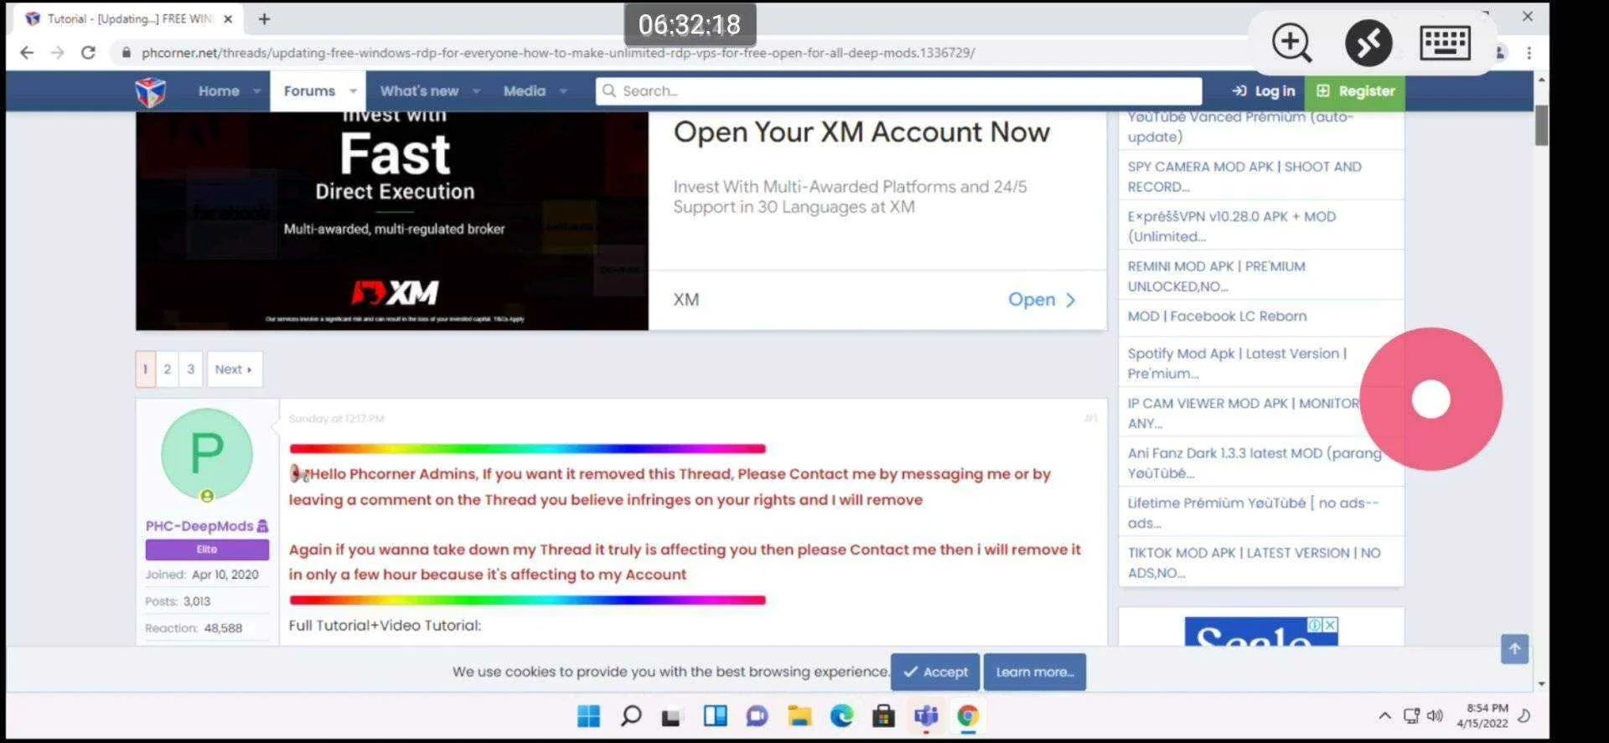
Task: Open Chrome three-dot menu
Action: pyautogui.click(x=1529, y=53)
